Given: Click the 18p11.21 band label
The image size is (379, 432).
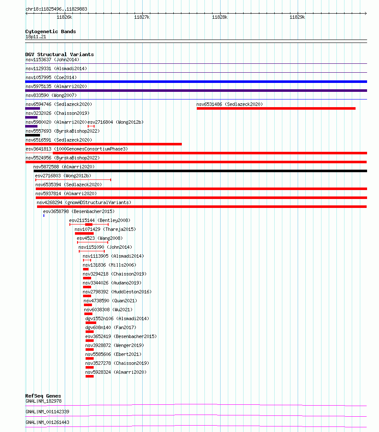Looking at the screenshot, I should pos(36,37).
